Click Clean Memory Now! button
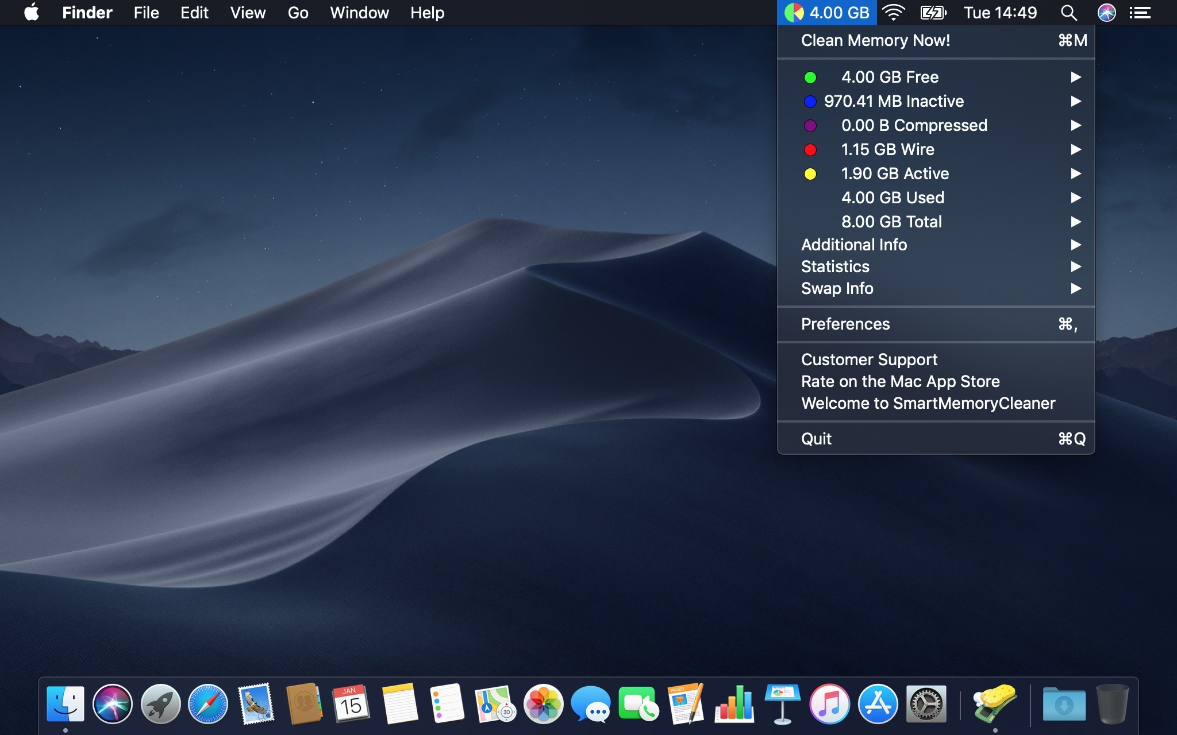Viewport: 1177px width, 735px height. click(876, 40)
